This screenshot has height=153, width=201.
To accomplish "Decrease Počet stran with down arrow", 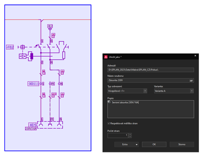I will [130, 137].
